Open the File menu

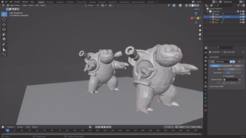[6, 2]
